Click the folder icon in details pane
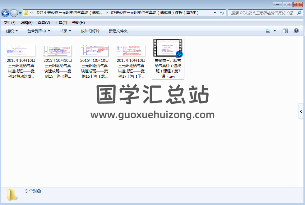This screenshot has height=205, width=305. [x=12, y=195]
